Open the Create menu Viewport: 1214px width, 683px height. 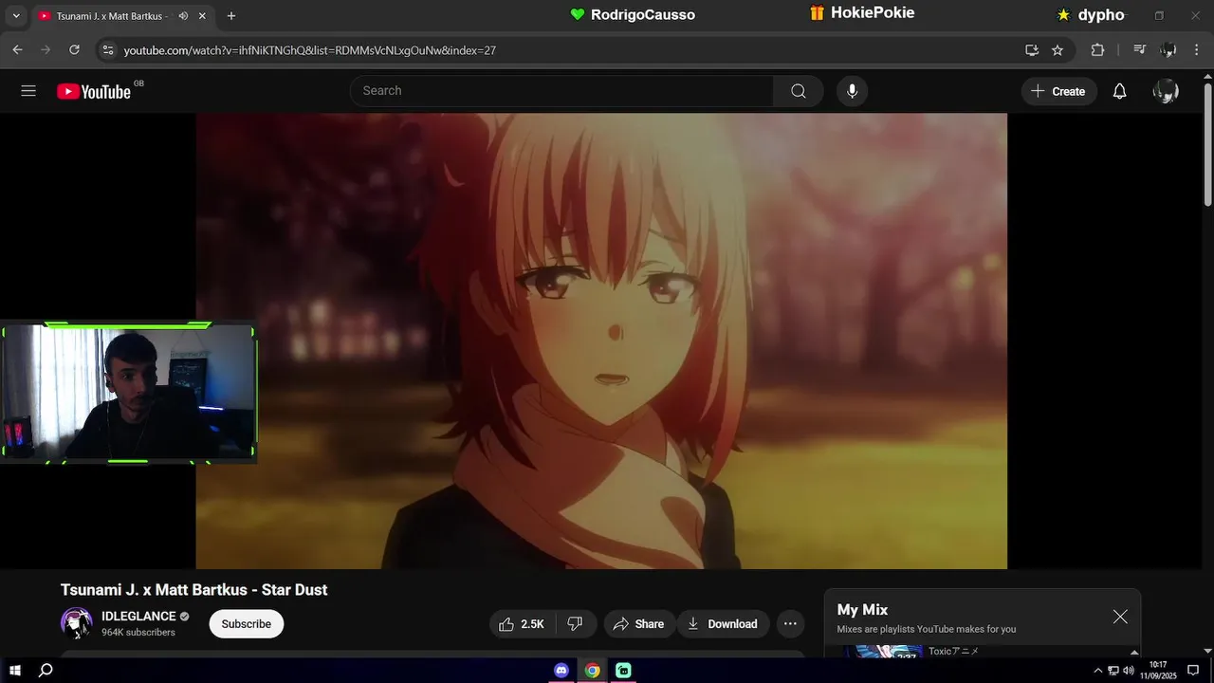pos(1058,91)
